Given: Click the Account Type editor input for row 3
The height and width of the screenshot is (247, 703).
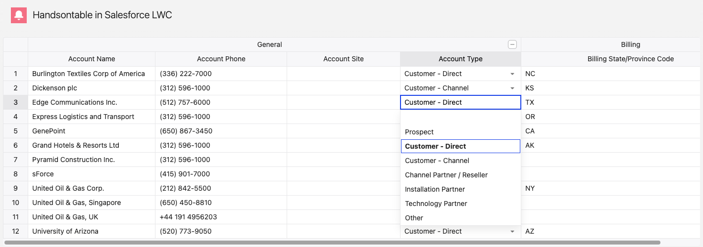Looking at the screenshot, I should click(460, 102).
